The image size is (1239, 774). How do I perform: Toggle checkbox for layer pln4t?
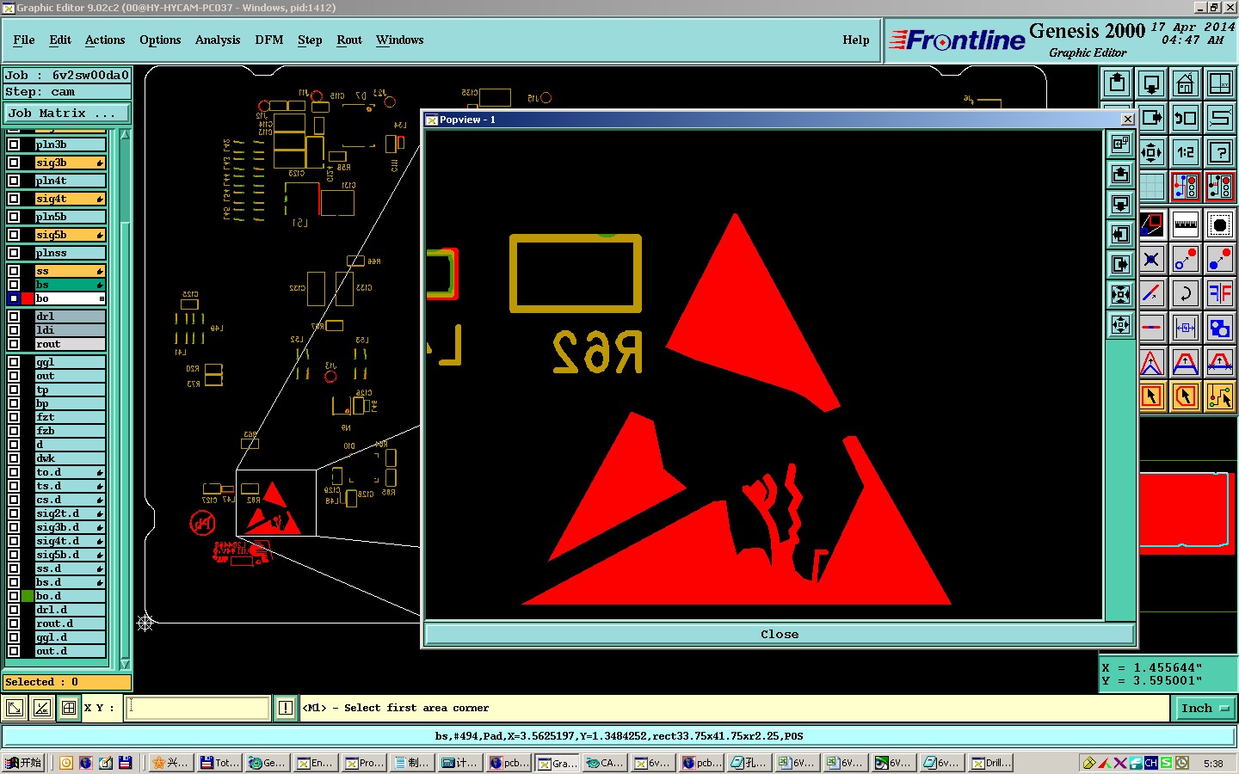point(14,181)
